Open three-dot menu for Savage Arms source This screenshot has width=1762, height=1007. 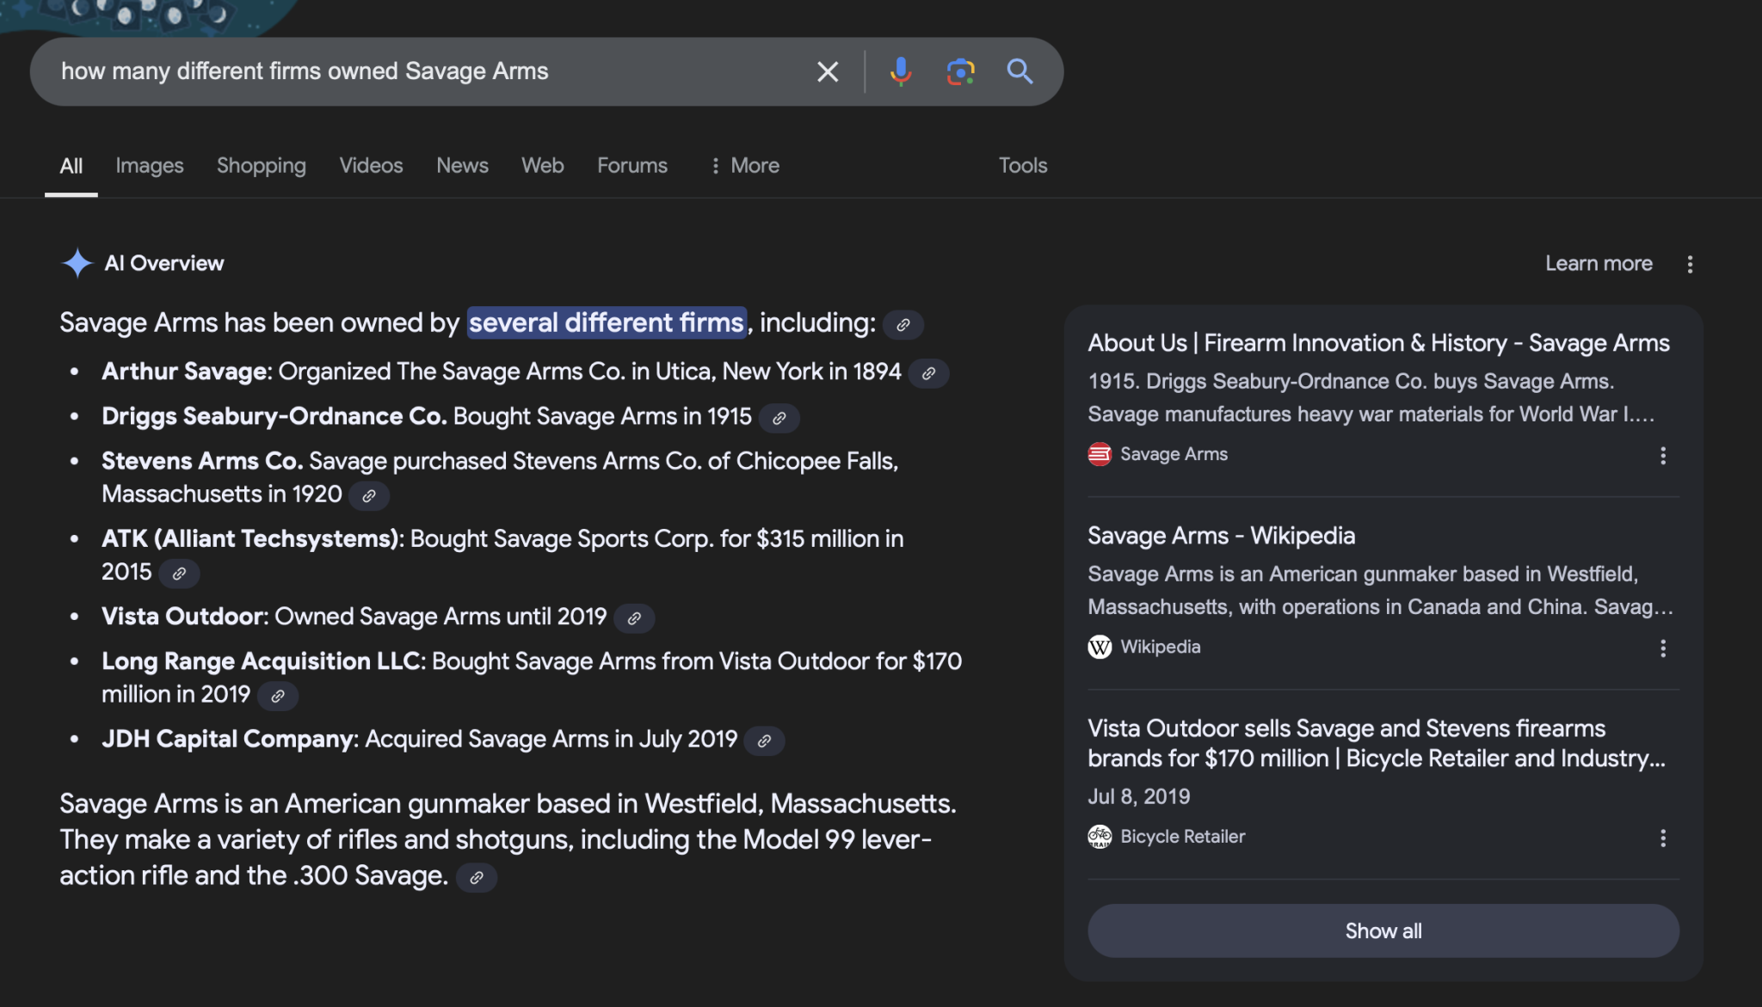pyautogui.click(x=1663, y=455)
